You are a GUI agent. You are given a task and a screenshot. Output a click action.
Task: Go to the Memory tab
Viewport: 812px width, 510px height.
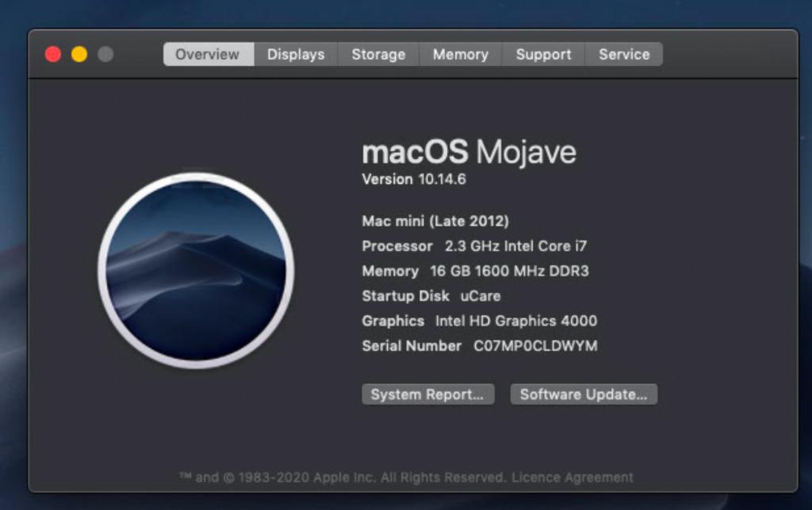(460, 55)
